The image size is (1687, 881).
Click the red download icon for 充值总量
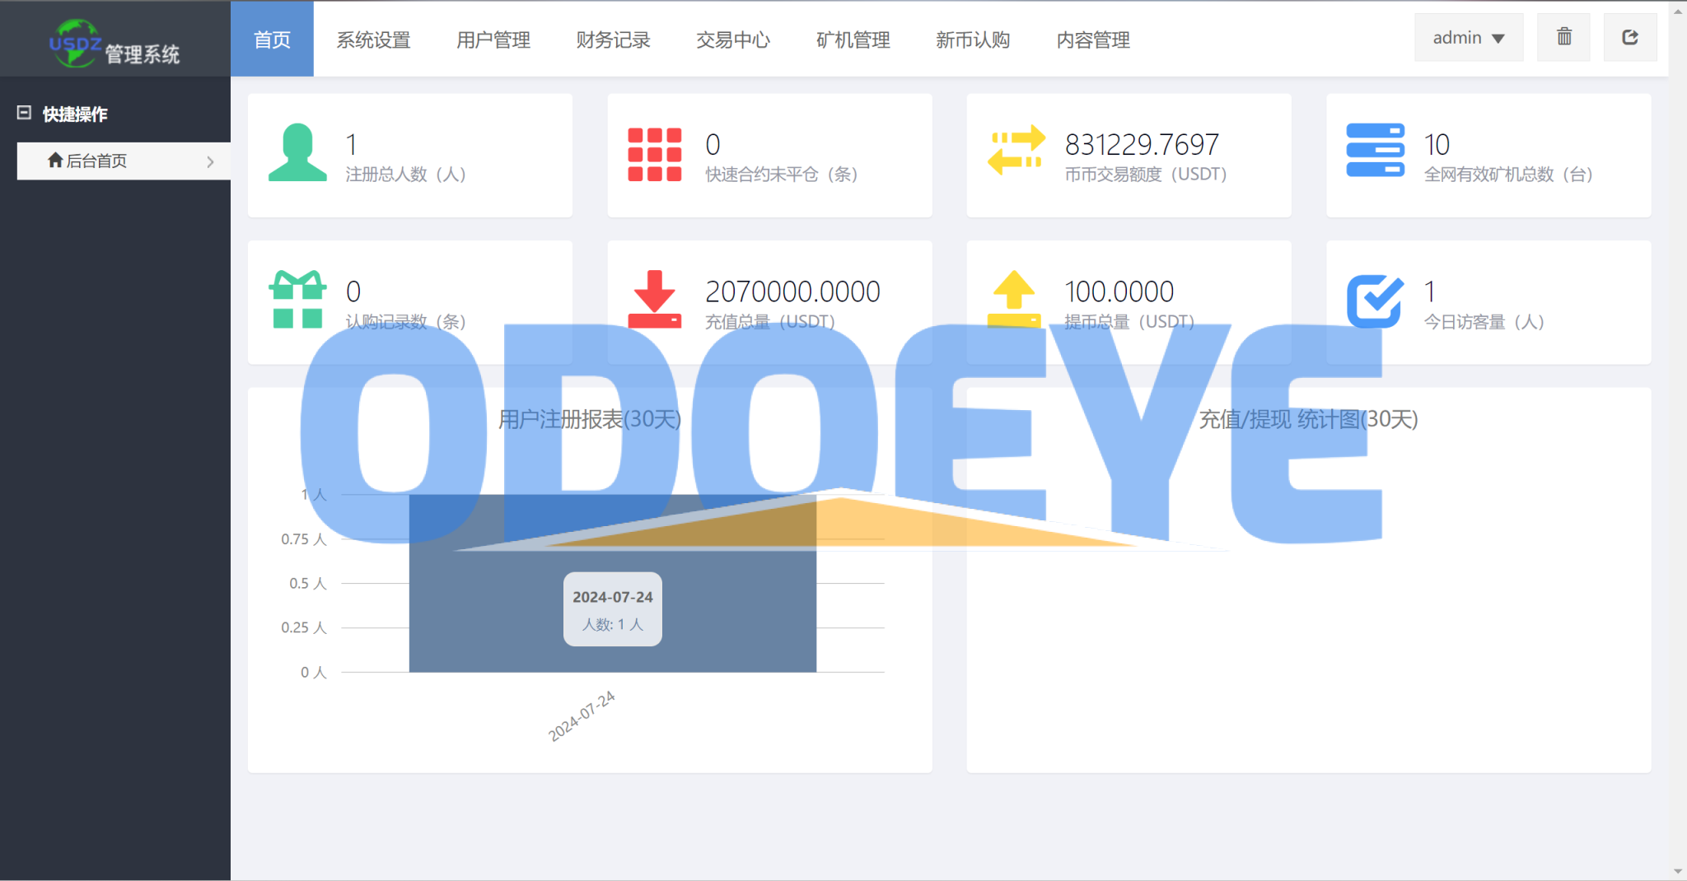pos(655,300)
